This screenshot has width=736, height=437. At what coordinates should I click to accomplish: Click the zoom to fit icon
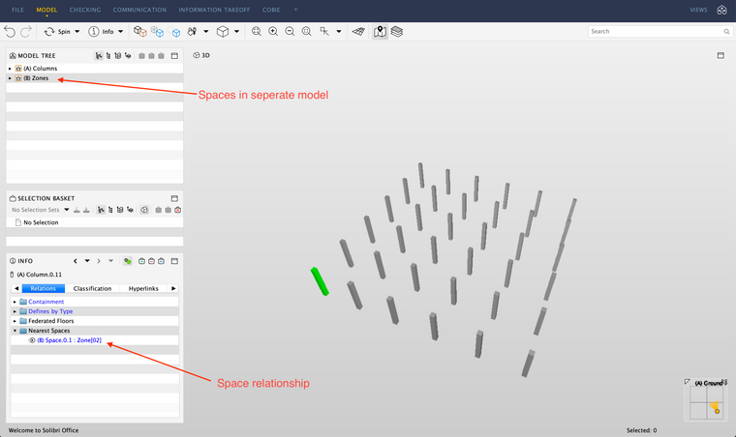pos(257,31)
